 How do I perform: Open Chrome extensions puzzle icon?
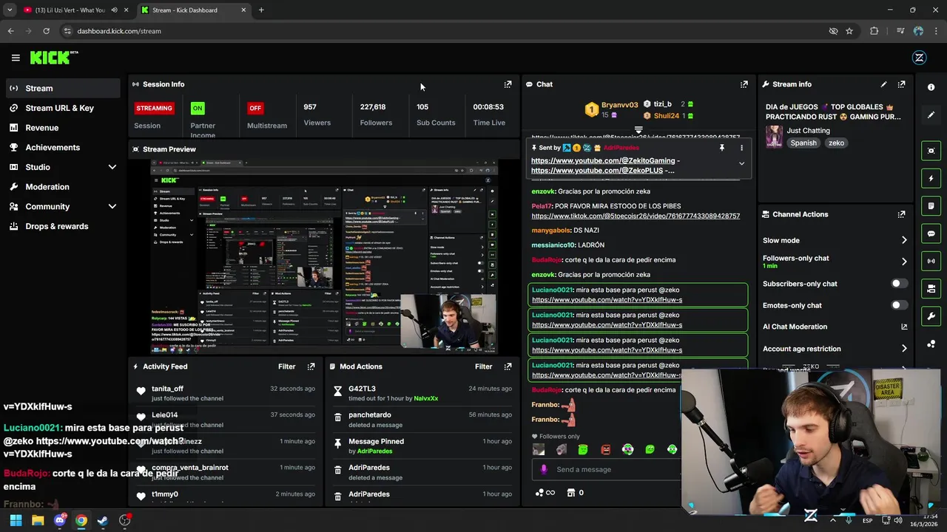point(874,31)
